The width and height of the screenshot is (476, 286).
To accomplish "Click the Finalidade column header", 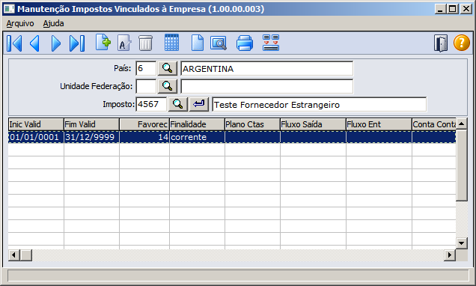I will tap(197, 124).
